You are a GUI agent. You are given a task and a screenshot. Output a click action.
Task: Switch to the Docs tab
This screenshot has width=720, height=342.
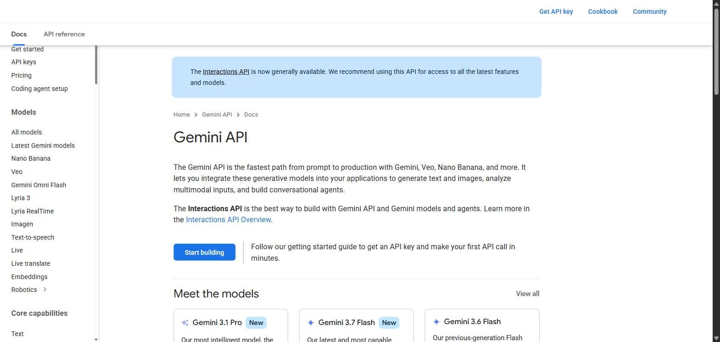pos(19,34)
